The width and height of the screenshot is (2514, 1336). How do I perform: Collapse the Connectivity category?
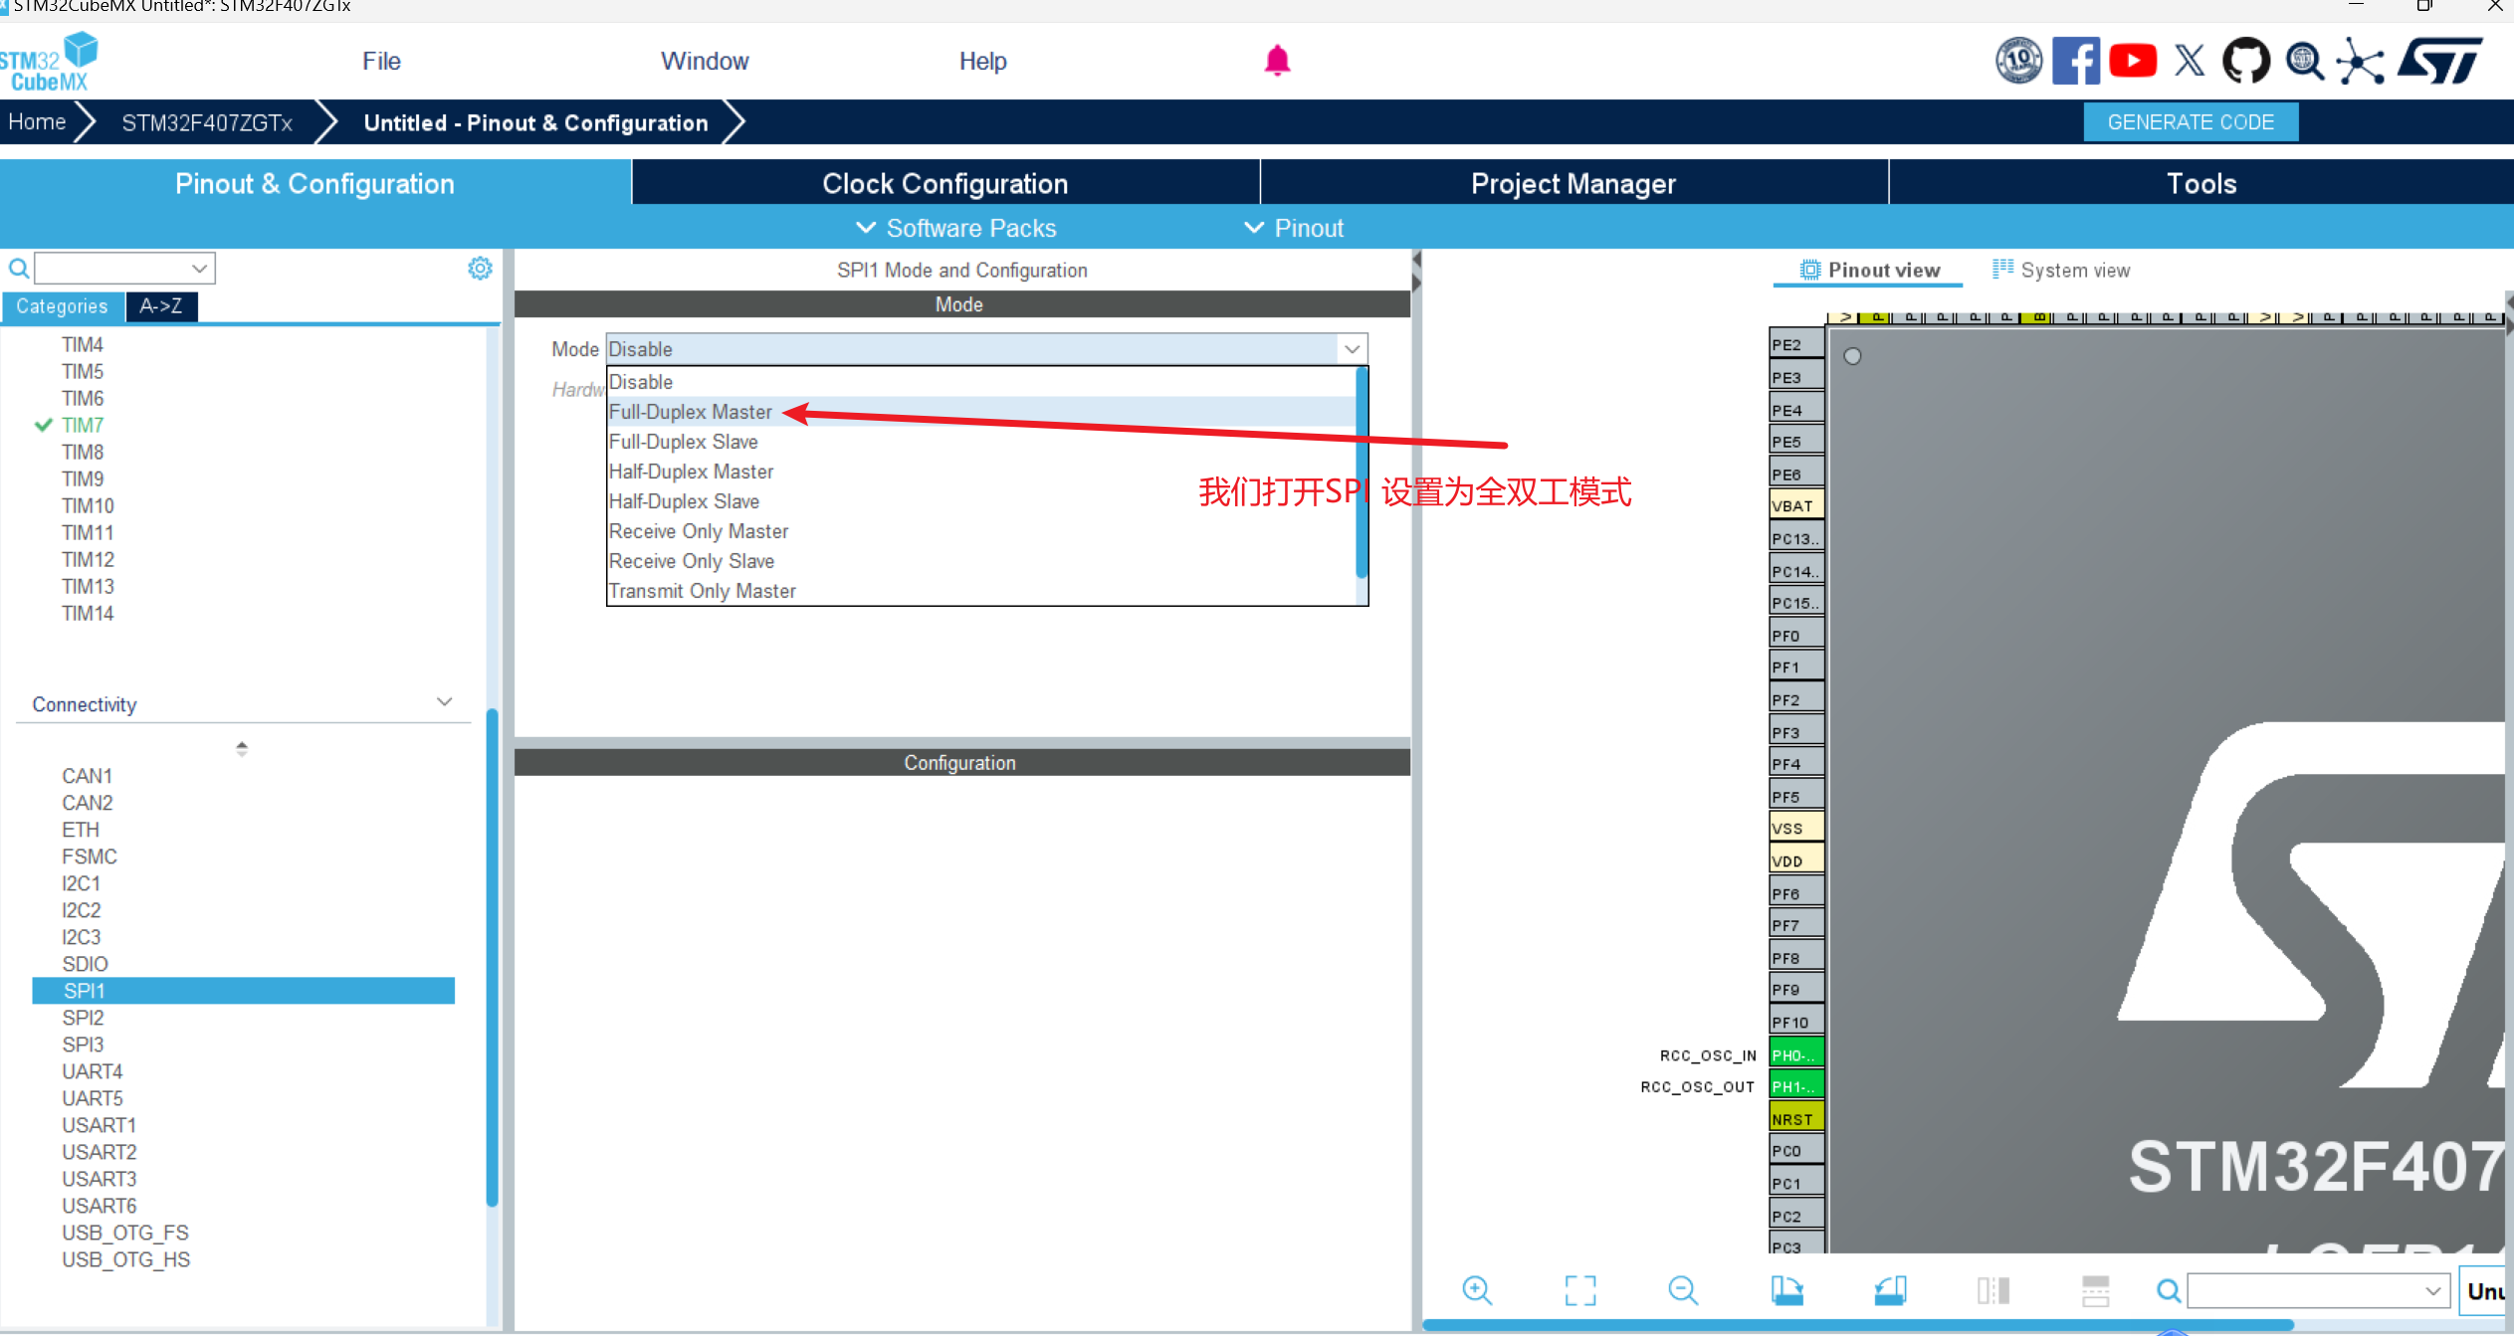[444, 702]
